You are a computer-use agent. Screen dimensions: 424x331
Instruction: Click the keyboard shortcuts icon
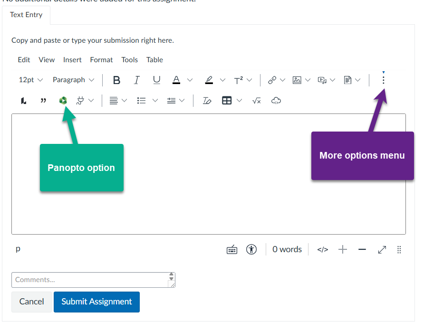pos(232,249)
